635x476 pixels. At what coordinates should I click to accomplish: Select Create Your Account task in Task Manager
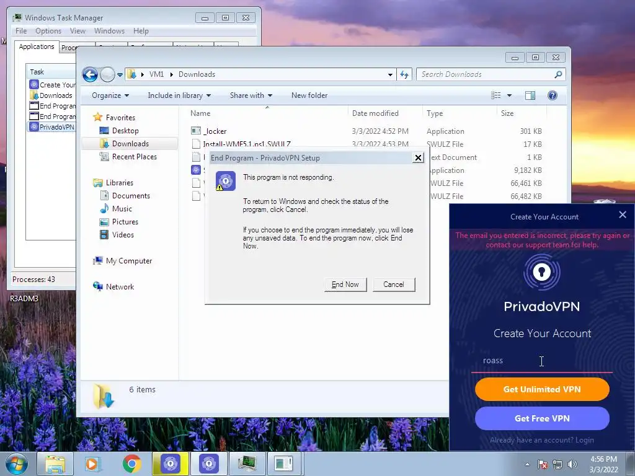tap(52, 85)
